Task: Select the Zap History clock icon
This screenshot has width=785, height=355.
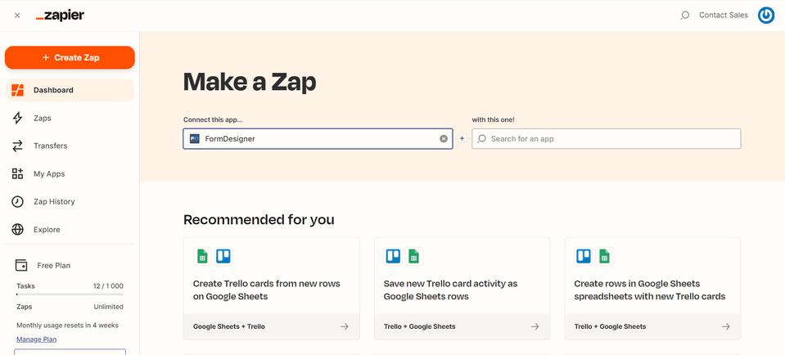Action: tap(17, 201)
